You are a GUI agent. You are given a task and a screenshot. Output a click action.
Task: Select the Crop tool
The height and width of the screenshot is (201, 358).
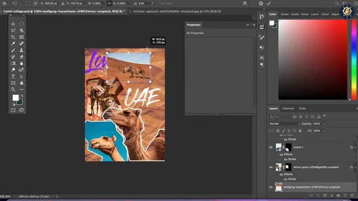(x=13, y=37)
